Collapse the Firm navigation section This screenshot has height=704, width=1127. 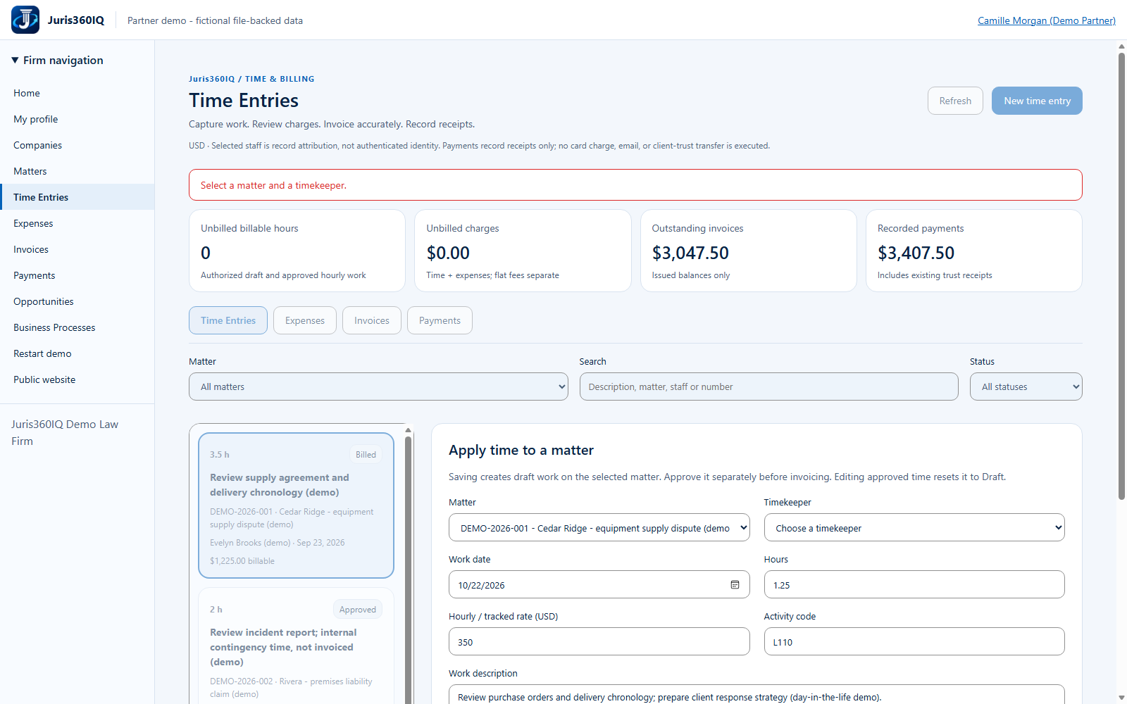coord(58,61)
